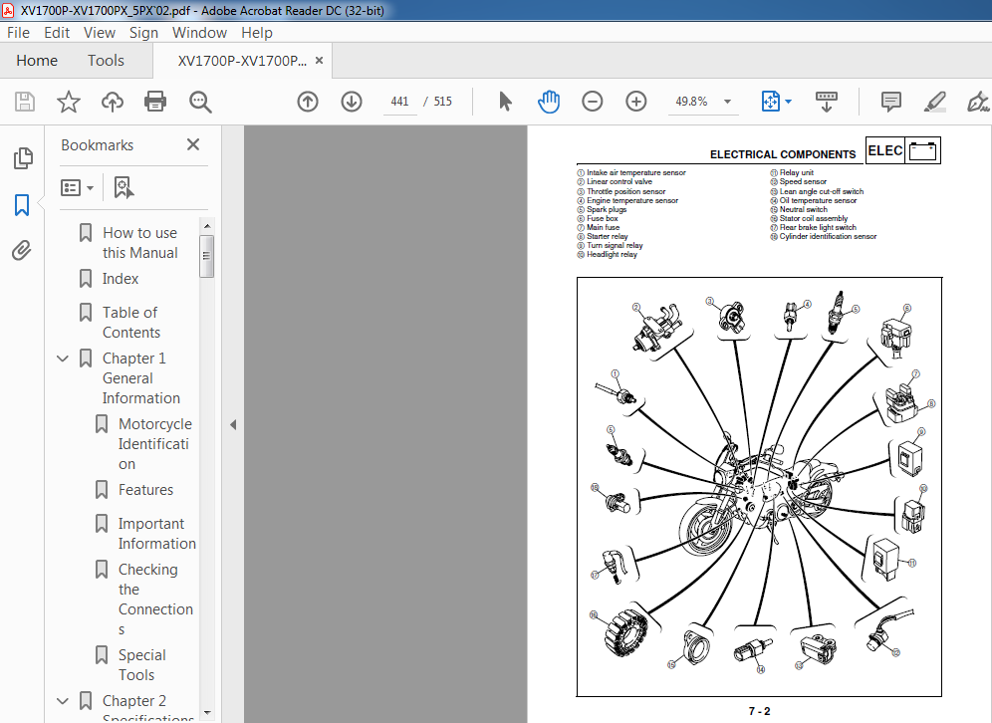Click the Save file icon

[25, 102]
